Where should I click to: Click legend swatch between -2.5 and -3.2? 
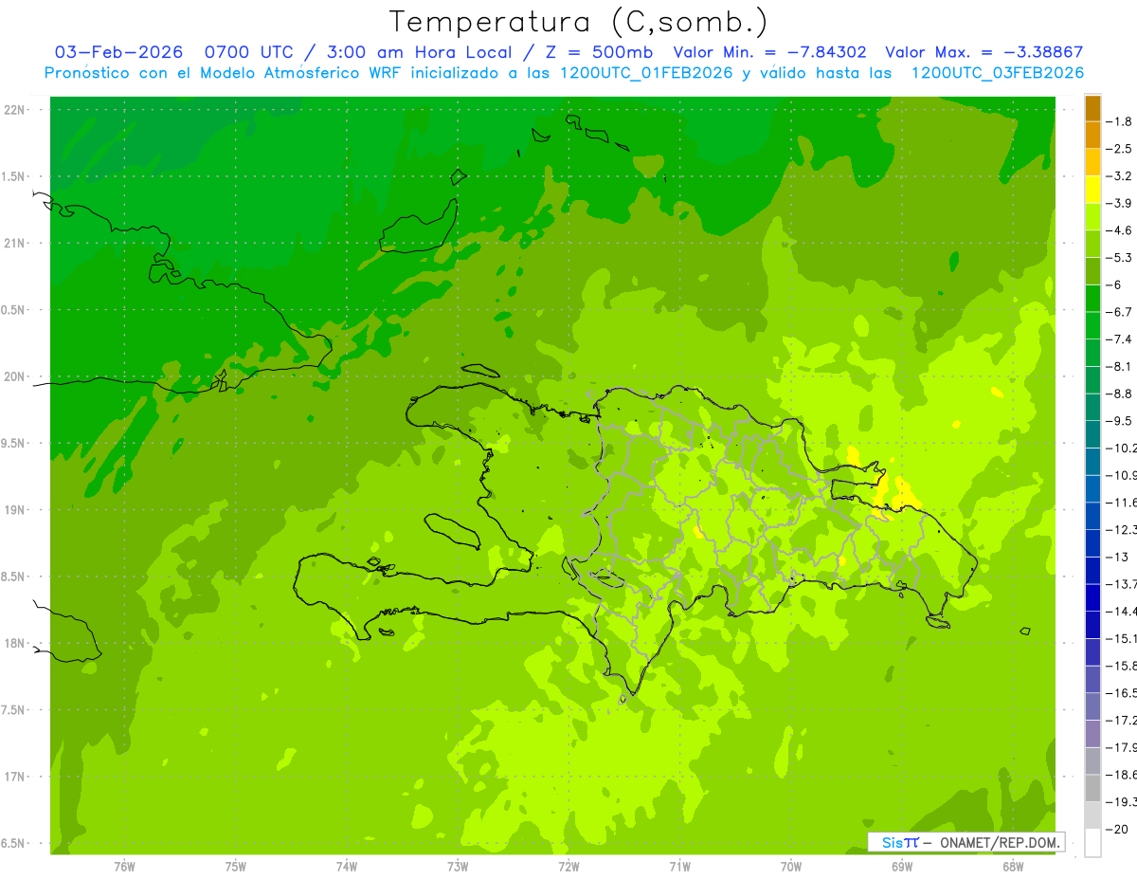[x=1092, y=162]
